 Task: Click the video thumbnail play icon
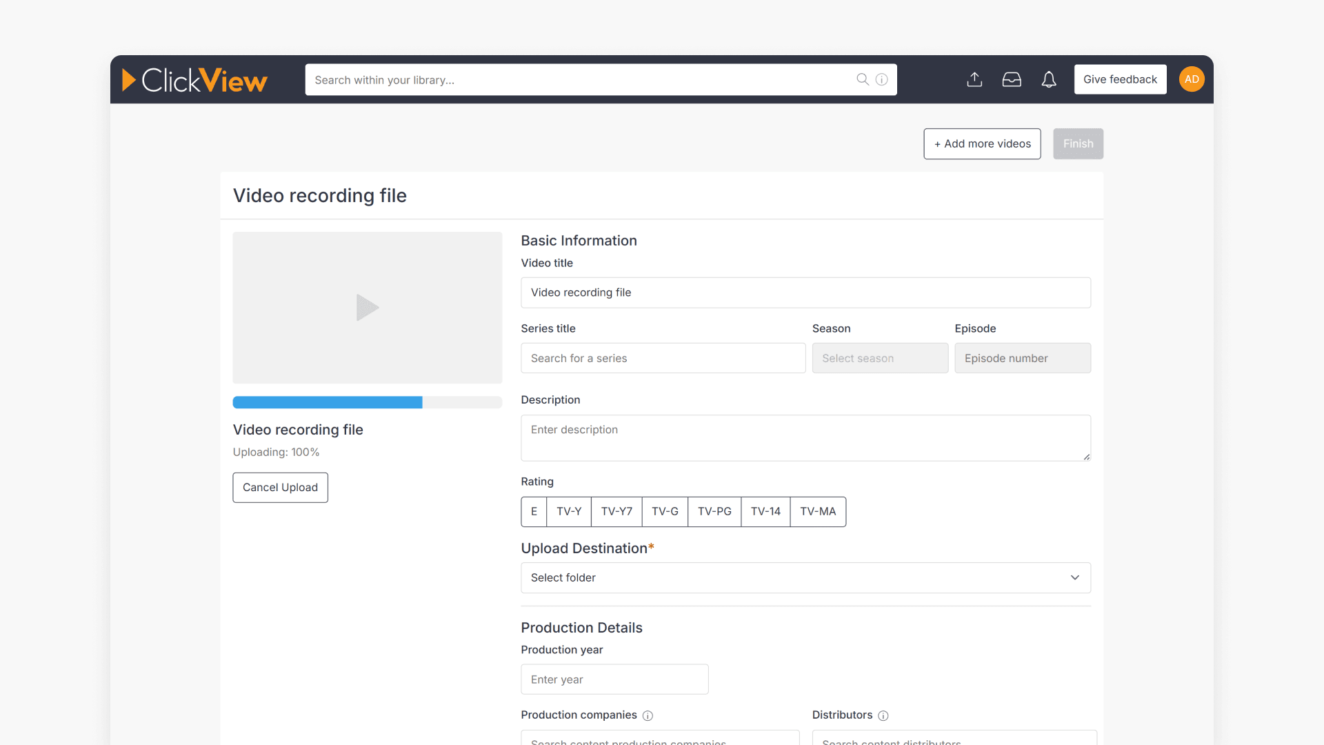pos(368,308)
